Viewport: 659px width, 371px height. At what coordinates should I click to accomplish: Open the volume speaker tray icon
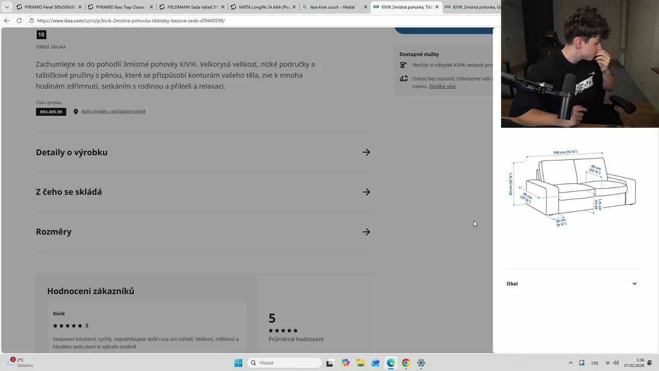(x=616, y=363)
